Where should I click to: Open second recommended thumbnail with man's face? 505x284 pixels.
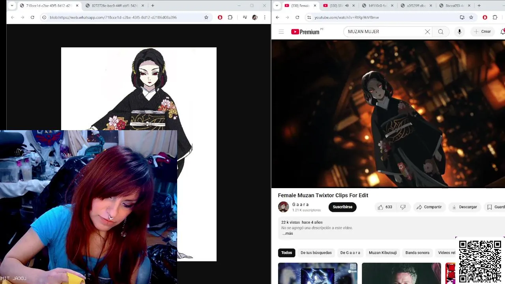pyautogui.click(x=401, y=273)
